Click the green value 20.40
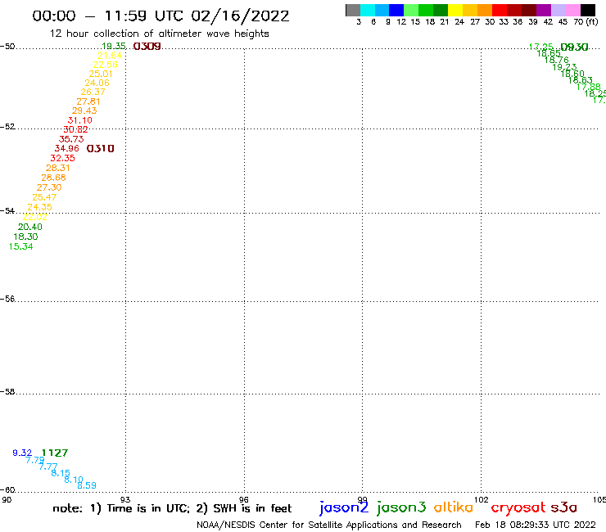This screenshot has width=606, height=532. (30, 227)
